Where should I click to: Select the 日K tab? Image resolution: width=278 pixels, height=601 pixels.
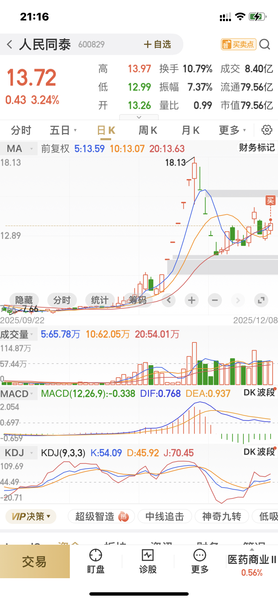[106, 130]
